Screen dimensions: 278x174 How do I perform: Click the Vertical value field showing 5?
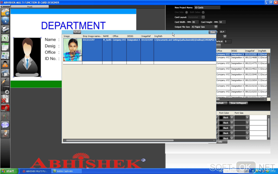click(228, 41)
